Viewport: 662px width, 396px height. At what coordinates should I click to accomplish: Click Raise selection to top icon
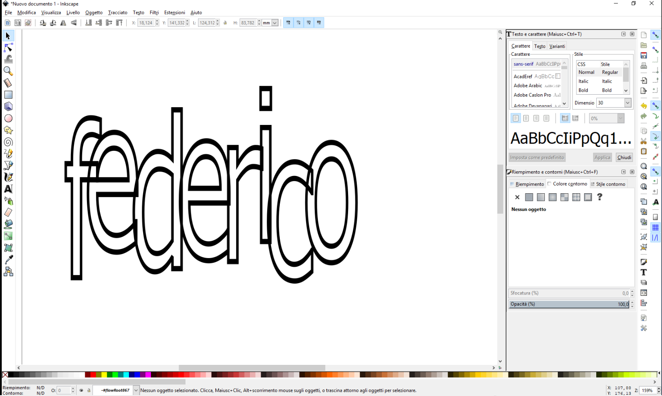[119, 23]
